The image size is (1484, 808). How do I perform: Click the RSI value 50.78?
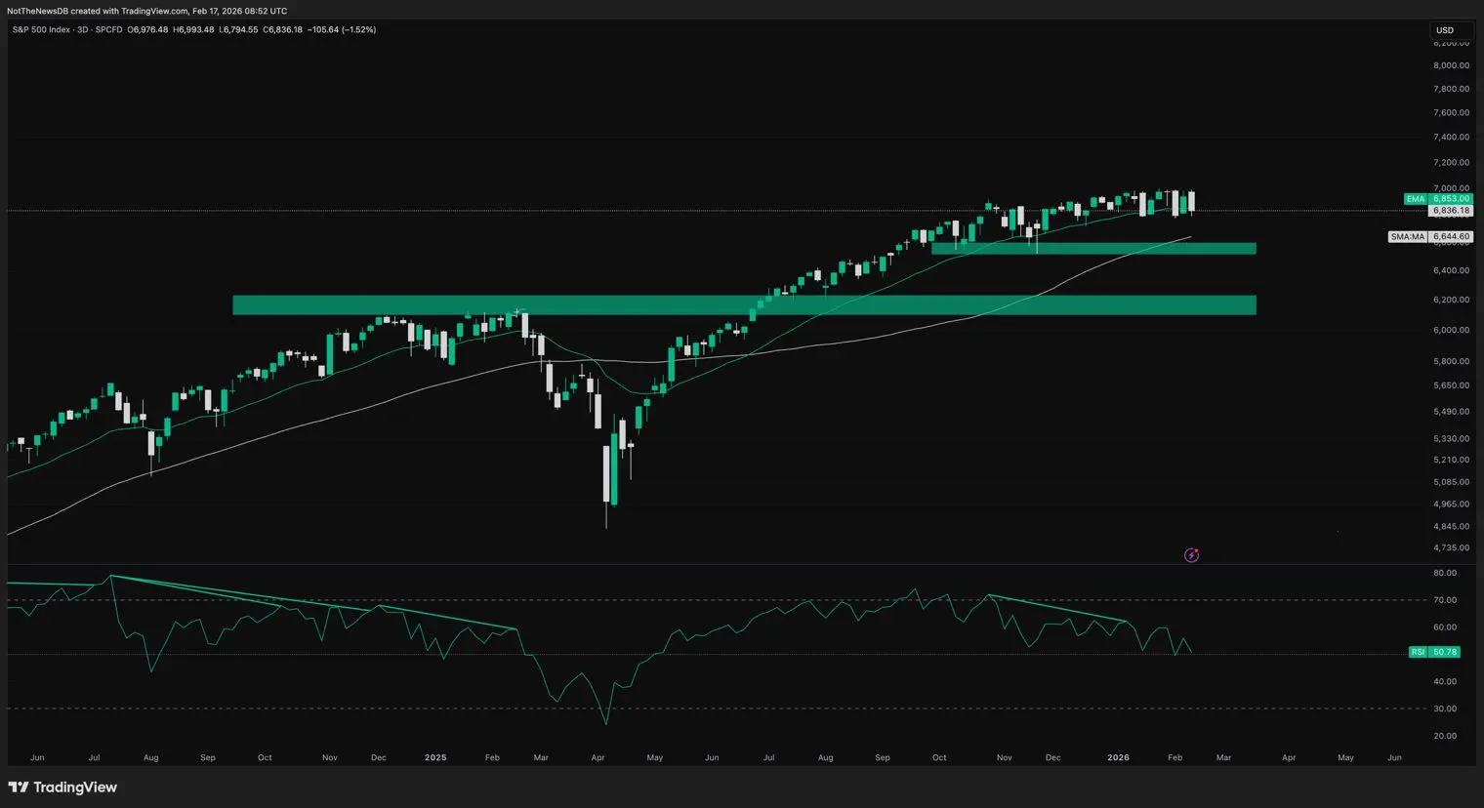click(x=1446, y=652)
